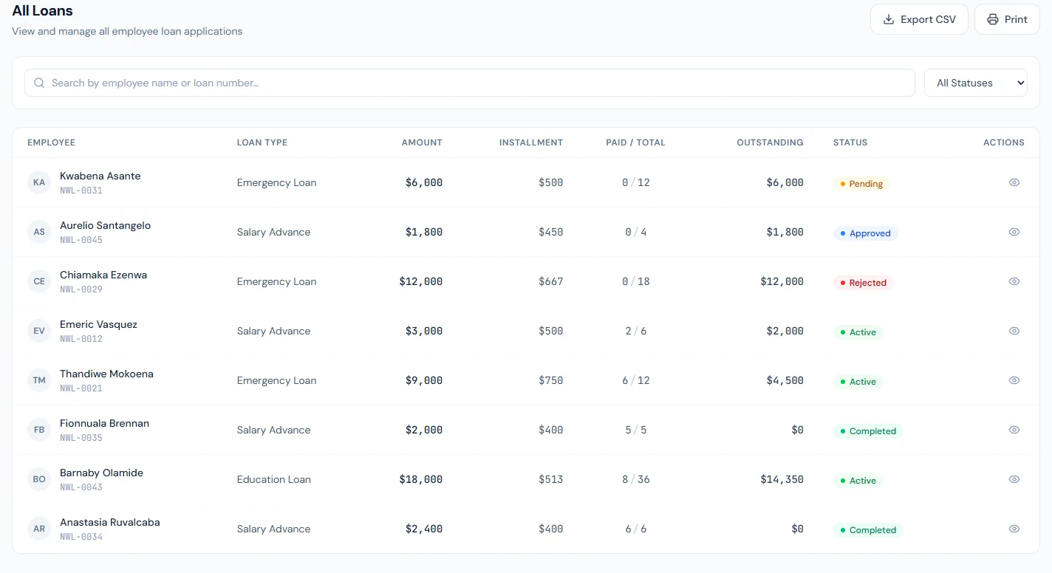The image size is (1052, 573).
Task: Click employee name Thandiwe Mokoena
Action: coord(106,374)
